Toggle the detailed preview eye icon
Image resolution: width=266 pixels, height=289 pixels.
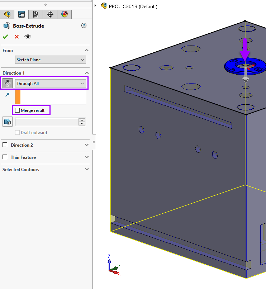click(28, 37)
